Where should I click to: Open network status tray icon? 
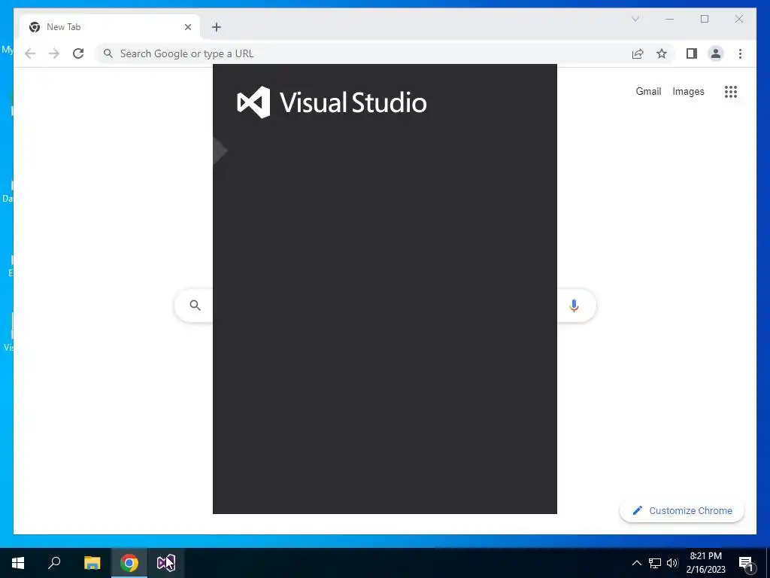tap(655, 563)
